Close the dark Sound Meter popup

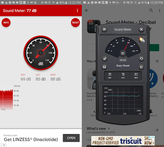[141, 29]
